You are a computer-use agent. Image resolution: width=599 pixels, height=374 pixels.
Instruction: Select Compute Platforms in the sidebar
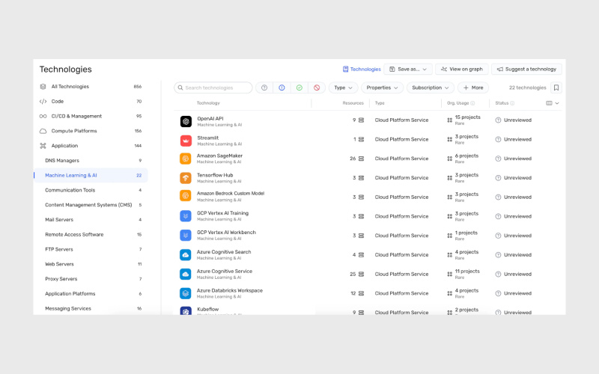(x=73, y=131)
